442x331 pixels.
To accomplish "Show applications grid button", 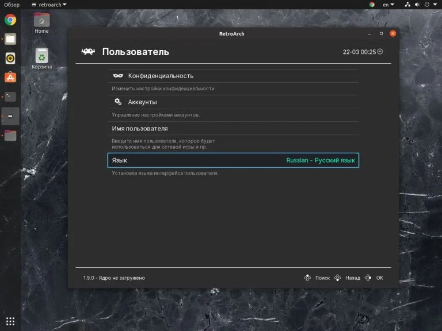I will click(10, 321).
